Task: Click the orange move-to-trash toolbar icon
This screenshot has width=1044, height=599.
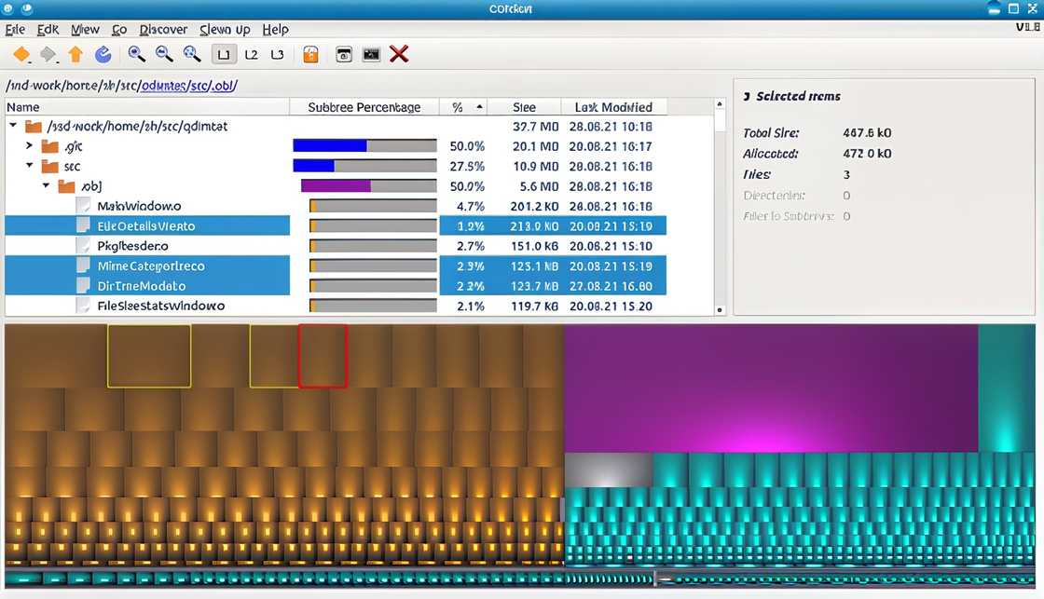Action: (310, 55)
